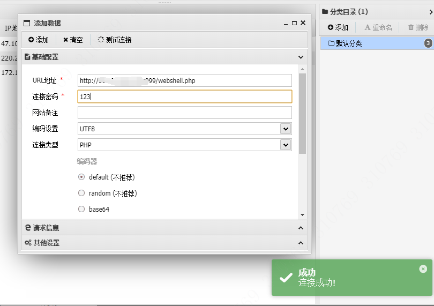The image size is (434, 306).
Task: Click the 连接成功! message text
Action: (x=317, y=283)
